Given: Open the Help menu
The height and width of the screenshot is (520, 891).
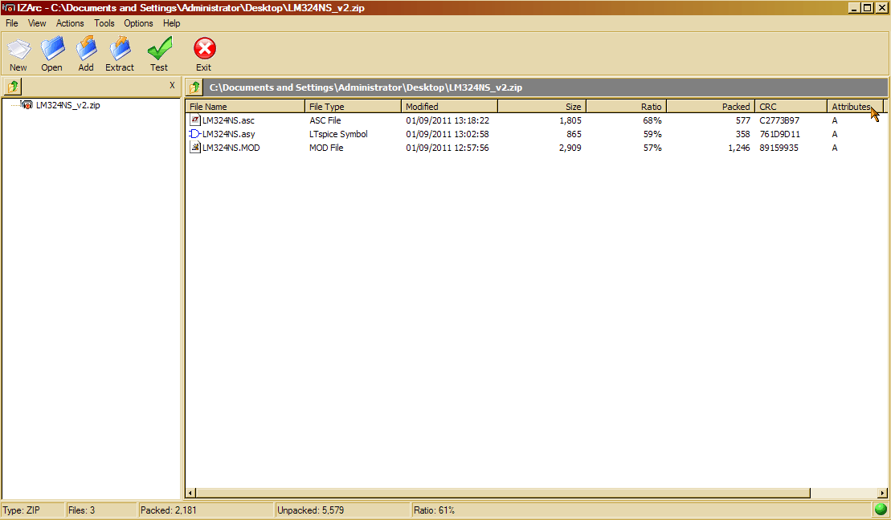Looking at the screenshot, I should (172, 23).
